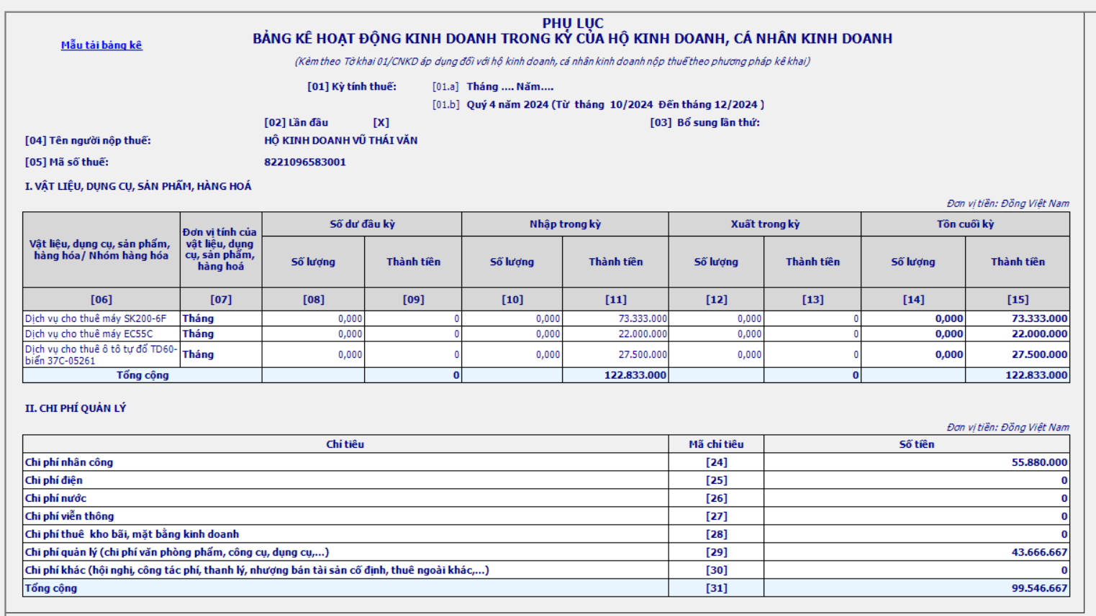Edit the [11] Thành tiền value 27.500.000

(x=615, y=354)
